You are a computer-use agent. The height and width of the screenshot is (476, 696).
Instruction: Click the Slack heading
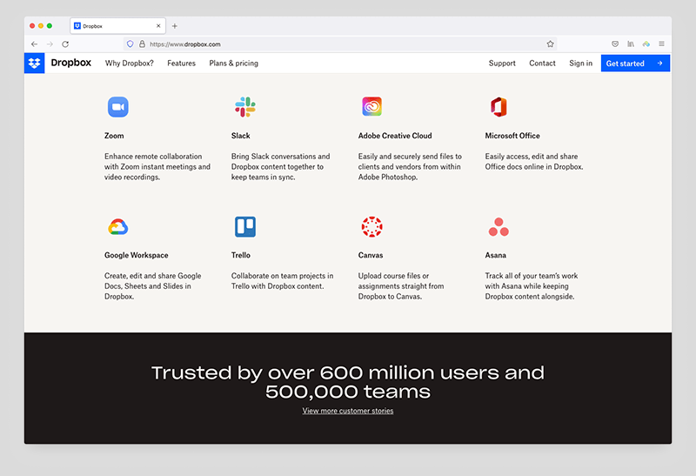[x=241, y=136]
